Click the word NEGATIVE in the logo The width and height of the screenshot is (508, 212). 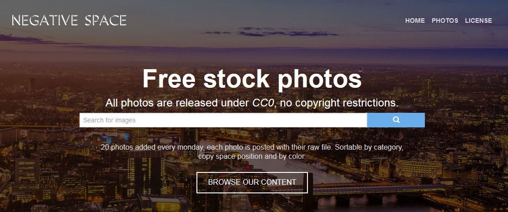(x=45, y=20)
